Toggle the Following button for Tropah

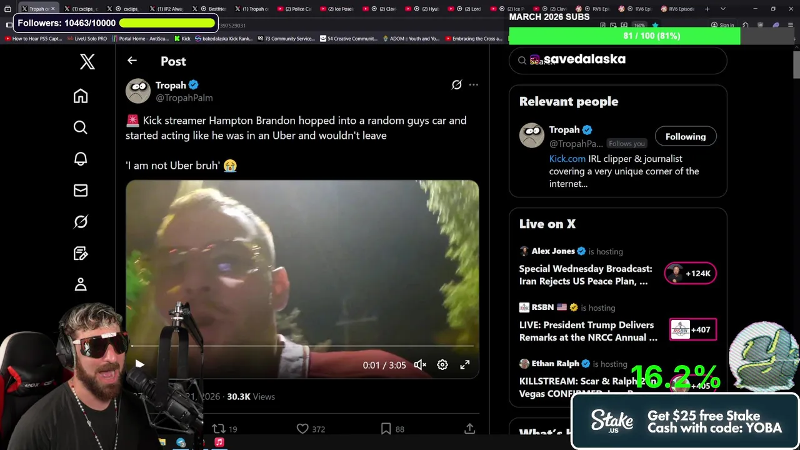tap(686, 136)
